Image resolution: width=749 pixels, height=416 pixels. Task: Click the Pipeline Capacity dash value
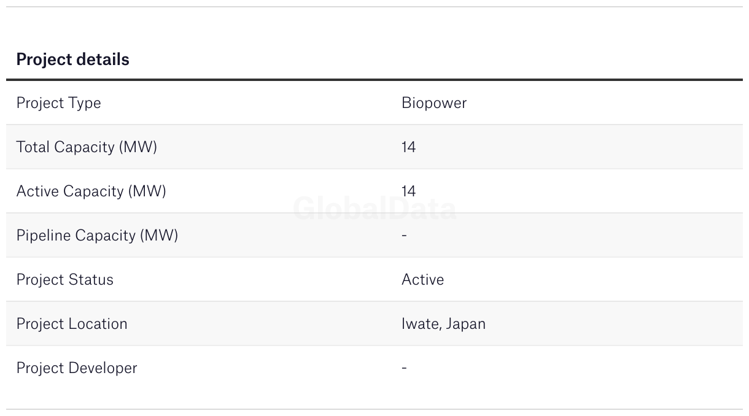point(404,236)
